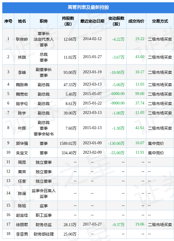Click the holding value 12.68万
This screenshot has width=174, height=241.
[70, 39]
